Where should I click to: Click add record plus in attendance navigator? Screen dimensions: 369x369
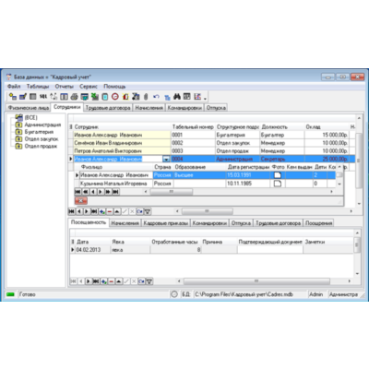(103, 281)
